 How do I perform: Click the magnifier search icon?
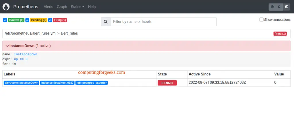[106, 22]
